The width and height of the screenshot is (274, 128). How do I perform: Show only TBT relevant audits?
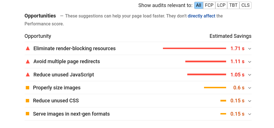pos(233,5)
